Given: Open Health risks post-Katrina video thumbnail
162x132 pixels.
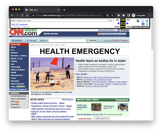Looking at the screenshot, I should 96,107.
